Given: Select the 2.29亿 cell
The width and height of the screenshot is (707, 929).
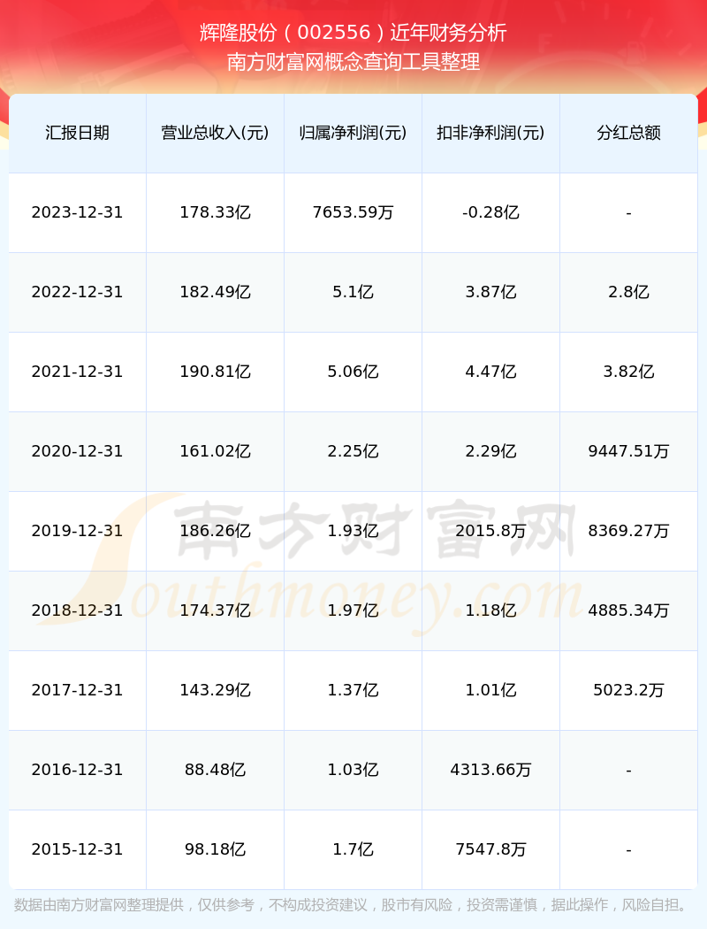Looking at the screenshot, I should pyautogui.click(x=491, y=451).
